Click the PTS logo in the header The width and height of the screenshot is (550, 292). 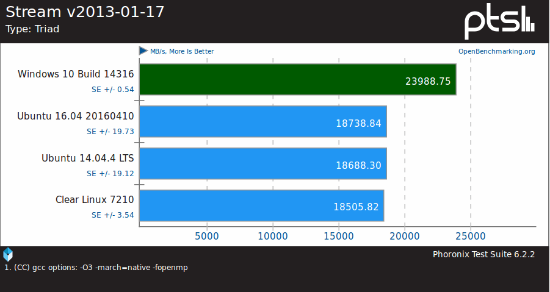499,22
